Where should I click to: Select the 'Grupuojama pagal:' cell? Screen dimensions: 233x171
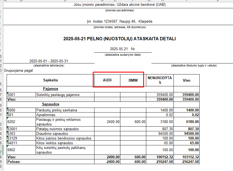pos(19,71)
